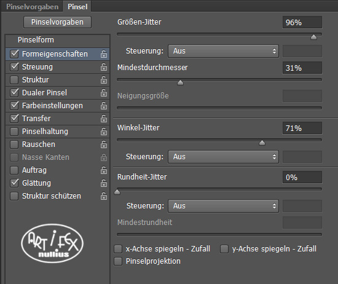
Task: Uncheck the Transfer checkbox
Action: point(14,119)
